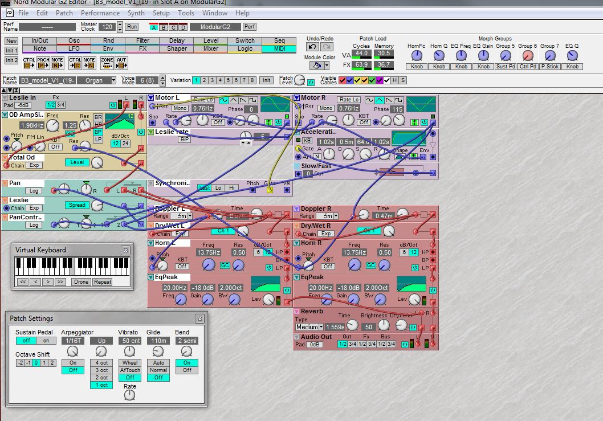Select Variation 3
The height and width of the screenshot is (421, 603).
[x=212, y=80]
